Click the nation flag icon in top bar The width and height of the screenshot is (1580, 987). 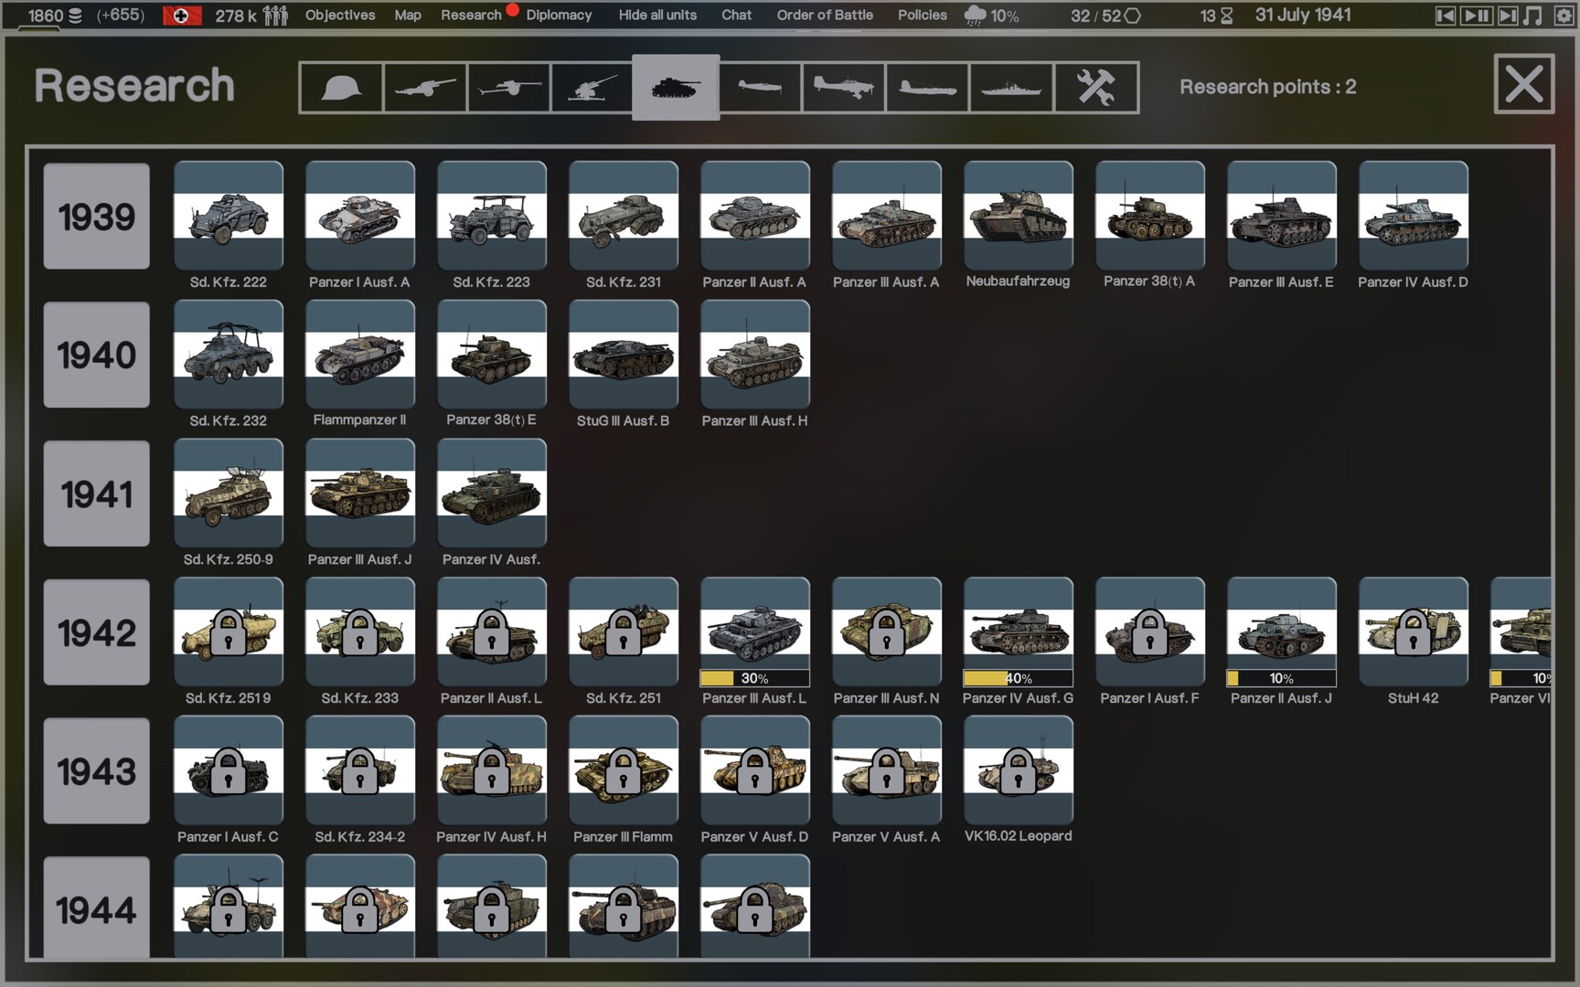tap(182, 16)
